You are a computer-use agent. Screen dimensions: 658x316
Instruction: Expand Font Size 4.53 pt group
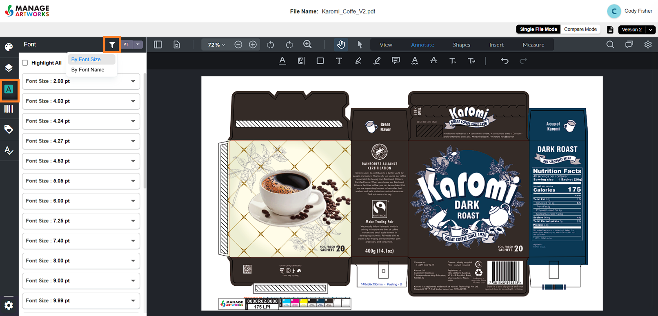point(81,161)
